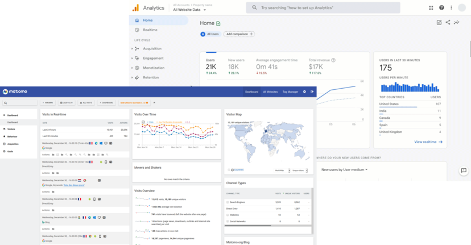471x245 pixels.
Task: Select the Users metric tab card
Action: pyautogui.click(x=210, y=67)
